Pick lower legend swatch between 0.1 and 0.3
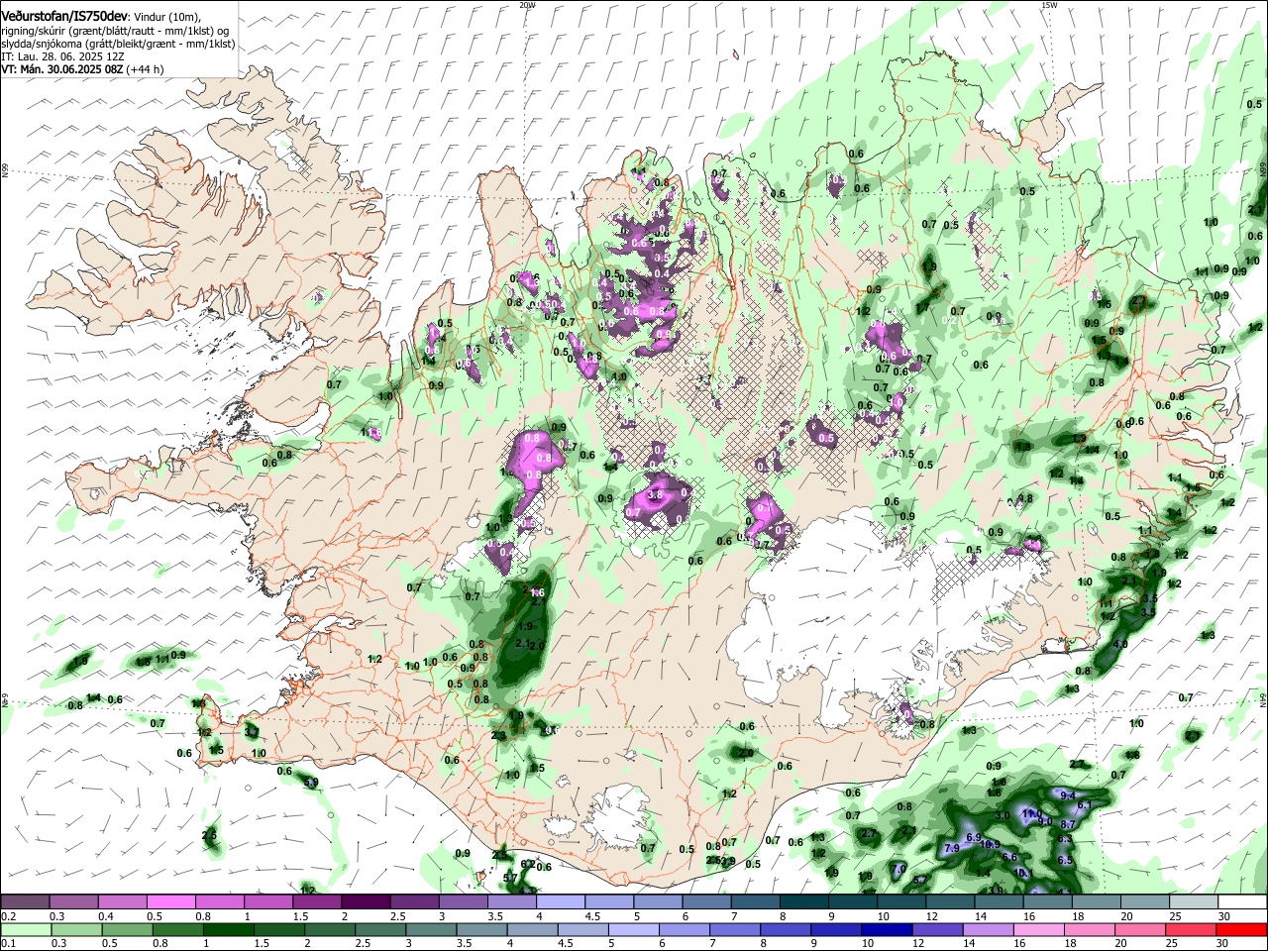The image size is (1268, 951). (x=26, y=929)
